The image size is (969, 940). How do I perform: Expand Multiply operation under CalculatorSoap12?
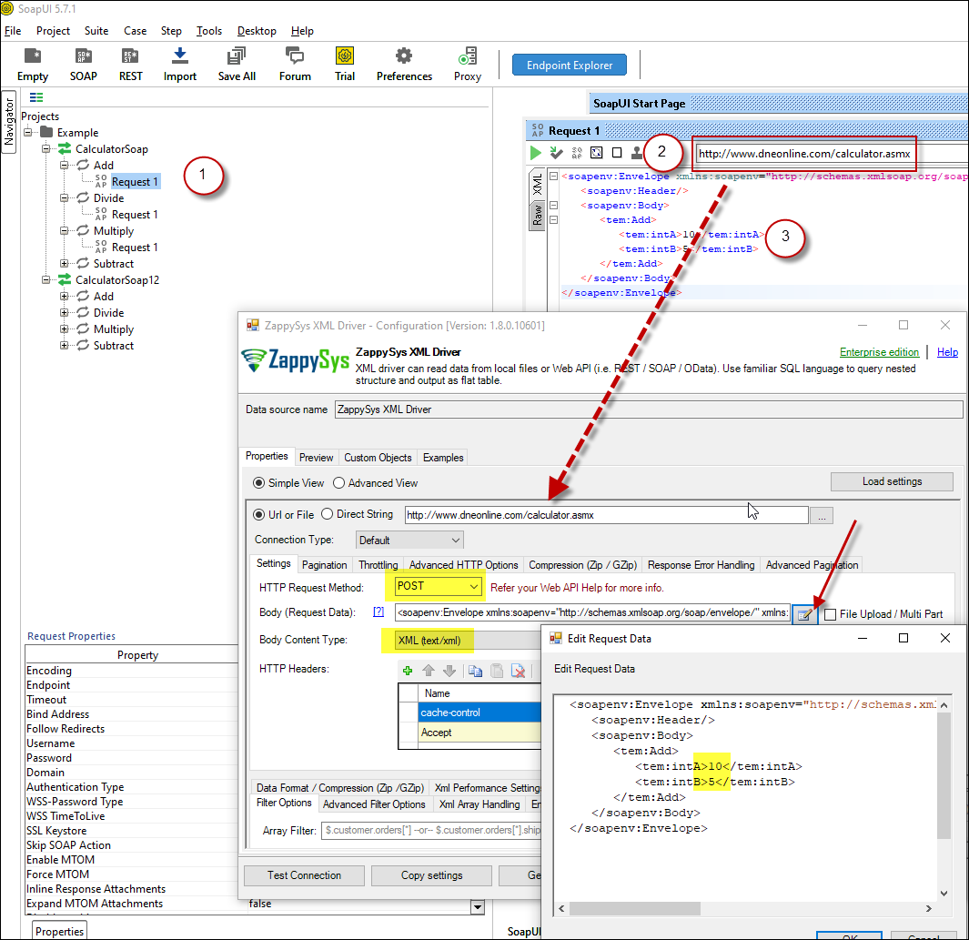[64, 328]
